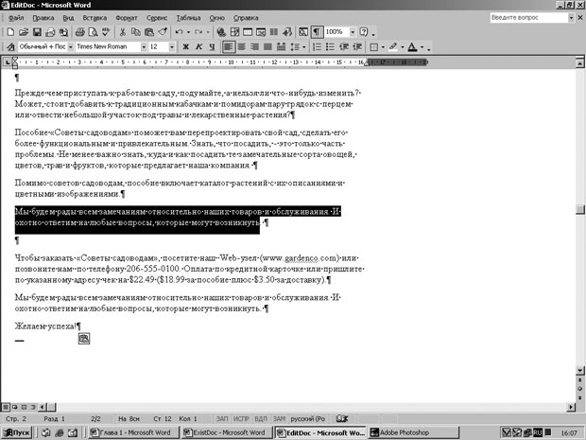586x440 pixels.
Task: Open the Tables and Borders toolbar
Action: point(234,32)
